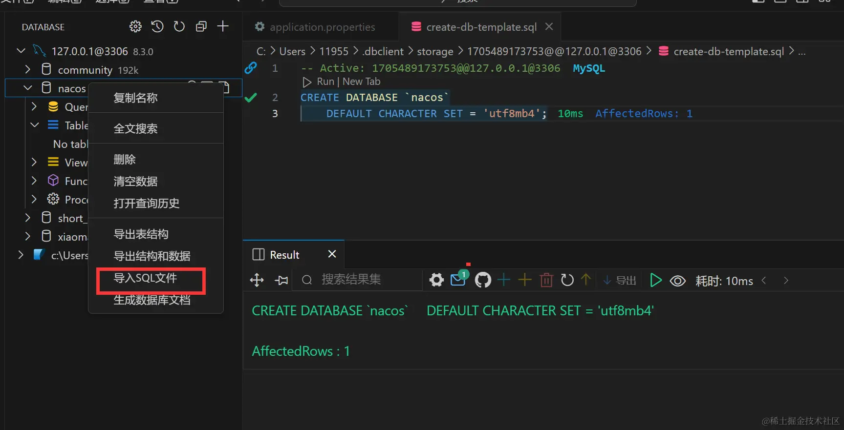Image resolution: width=844 pixels, height=430 pixels.
Task: Click the Run play icon above CREATE statement
Action: 307,82
